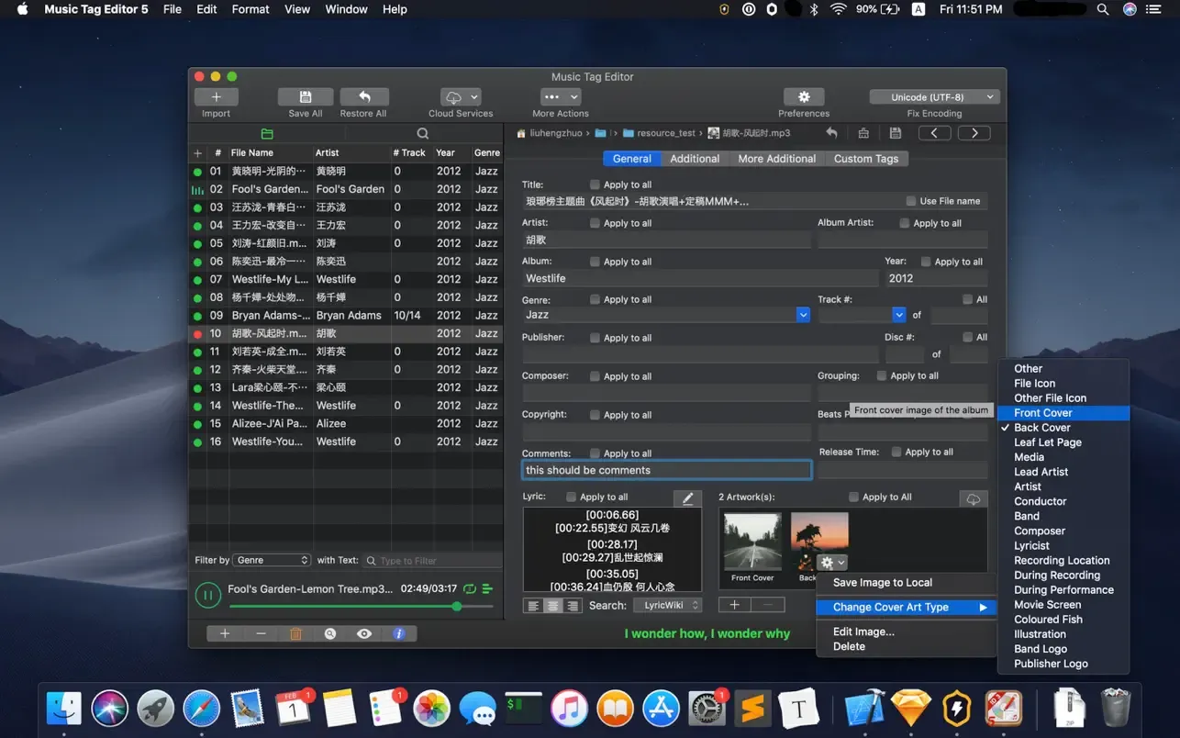Open the Unicode (UTF-8) encoding dropdown
This screenshot has width=1180, height=738.
coord(934,96)
